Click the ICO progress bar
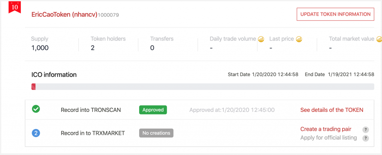The width and height of the screenshot is (382, 155). [203, 87]
